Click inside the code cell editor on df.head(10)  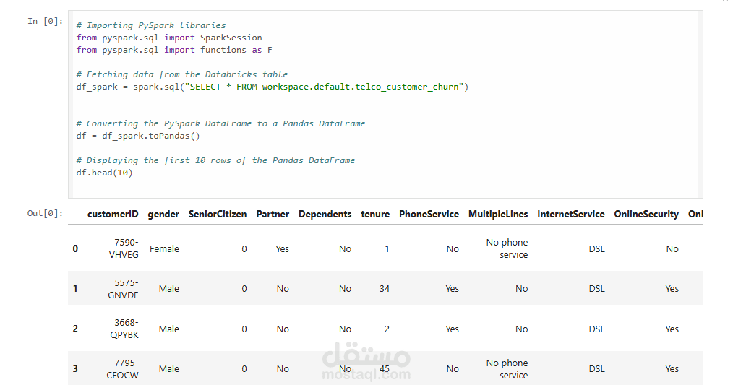(104, 173)
